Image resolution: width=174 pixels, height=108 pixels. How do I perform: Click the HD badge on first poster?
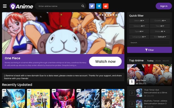4,90
